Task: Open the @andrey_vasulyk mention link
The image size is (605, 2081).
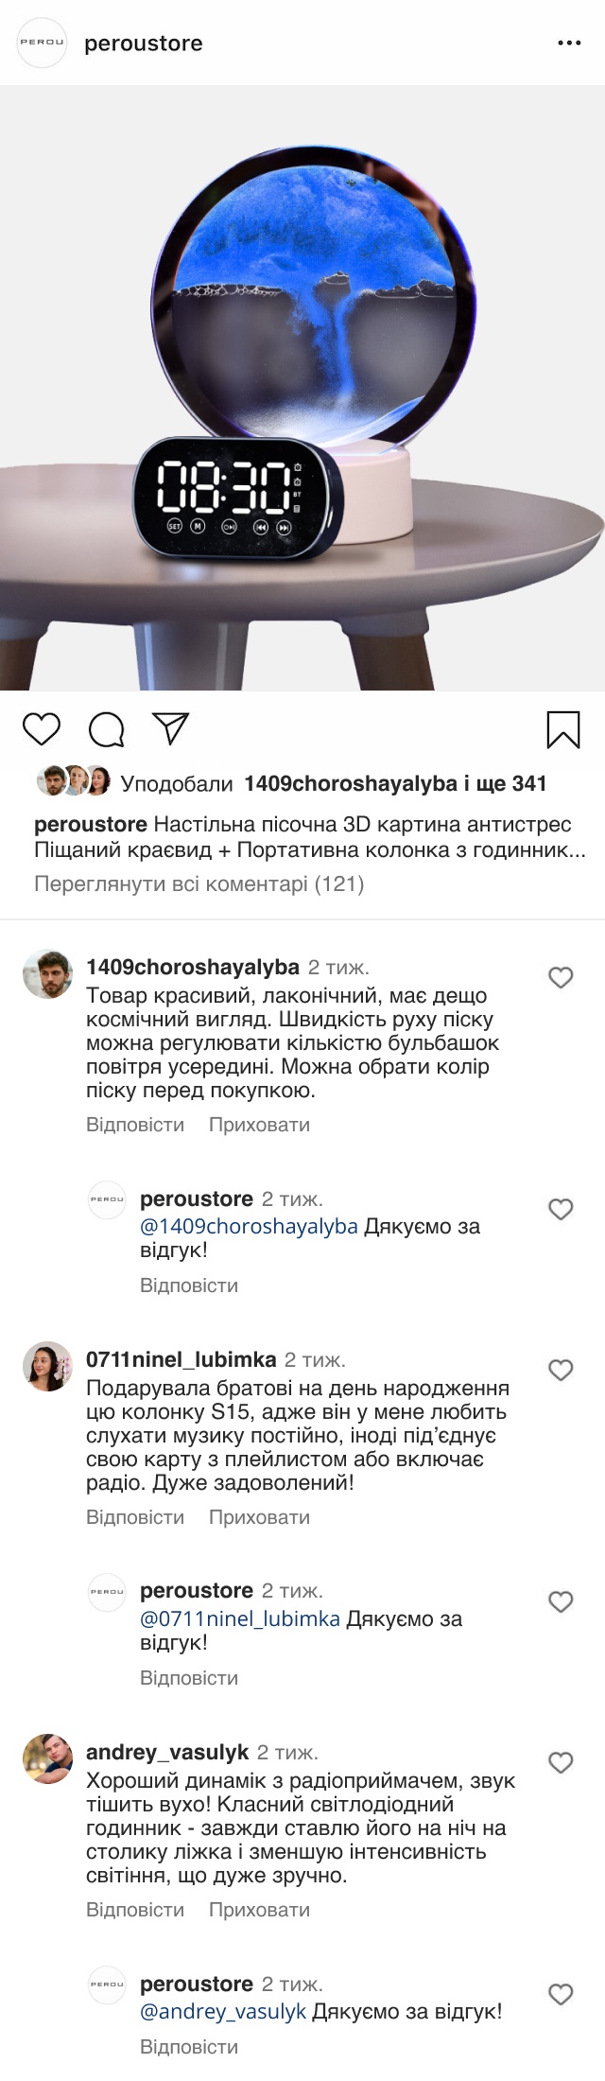Action: pos(223,2012)
